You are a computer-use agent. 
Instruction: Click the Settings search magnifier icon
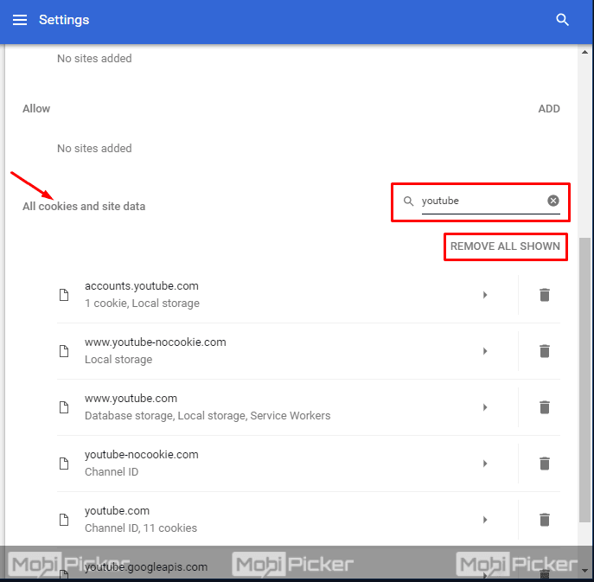(562, 20)
